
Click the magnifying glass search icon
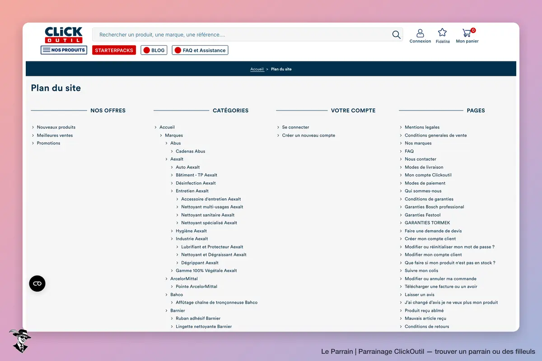click(x=397, y=35)
